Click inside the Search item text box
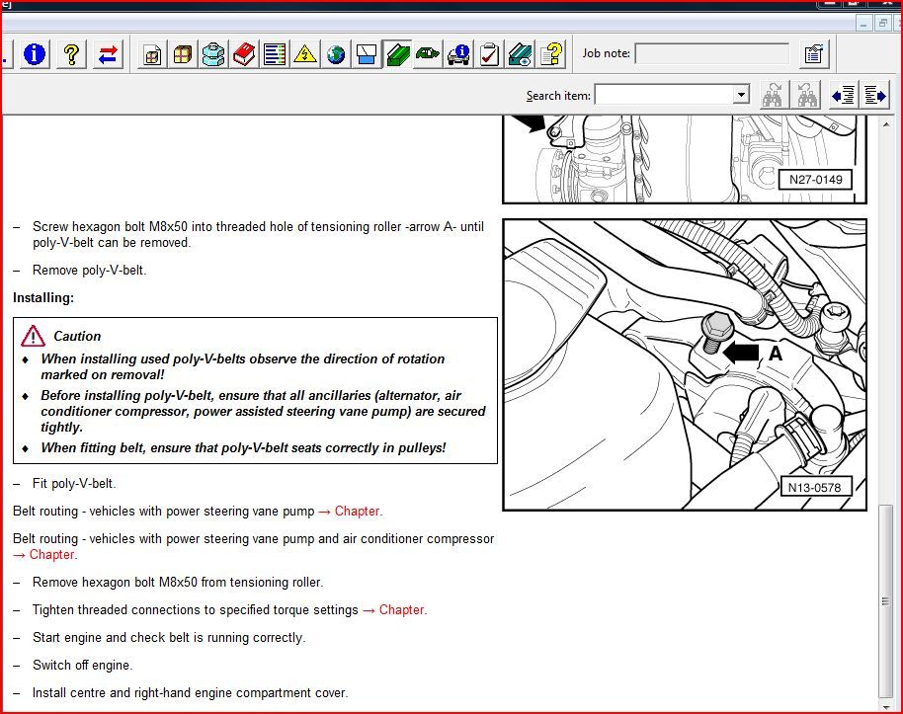 pyautogui.click(x=664, y=95)
